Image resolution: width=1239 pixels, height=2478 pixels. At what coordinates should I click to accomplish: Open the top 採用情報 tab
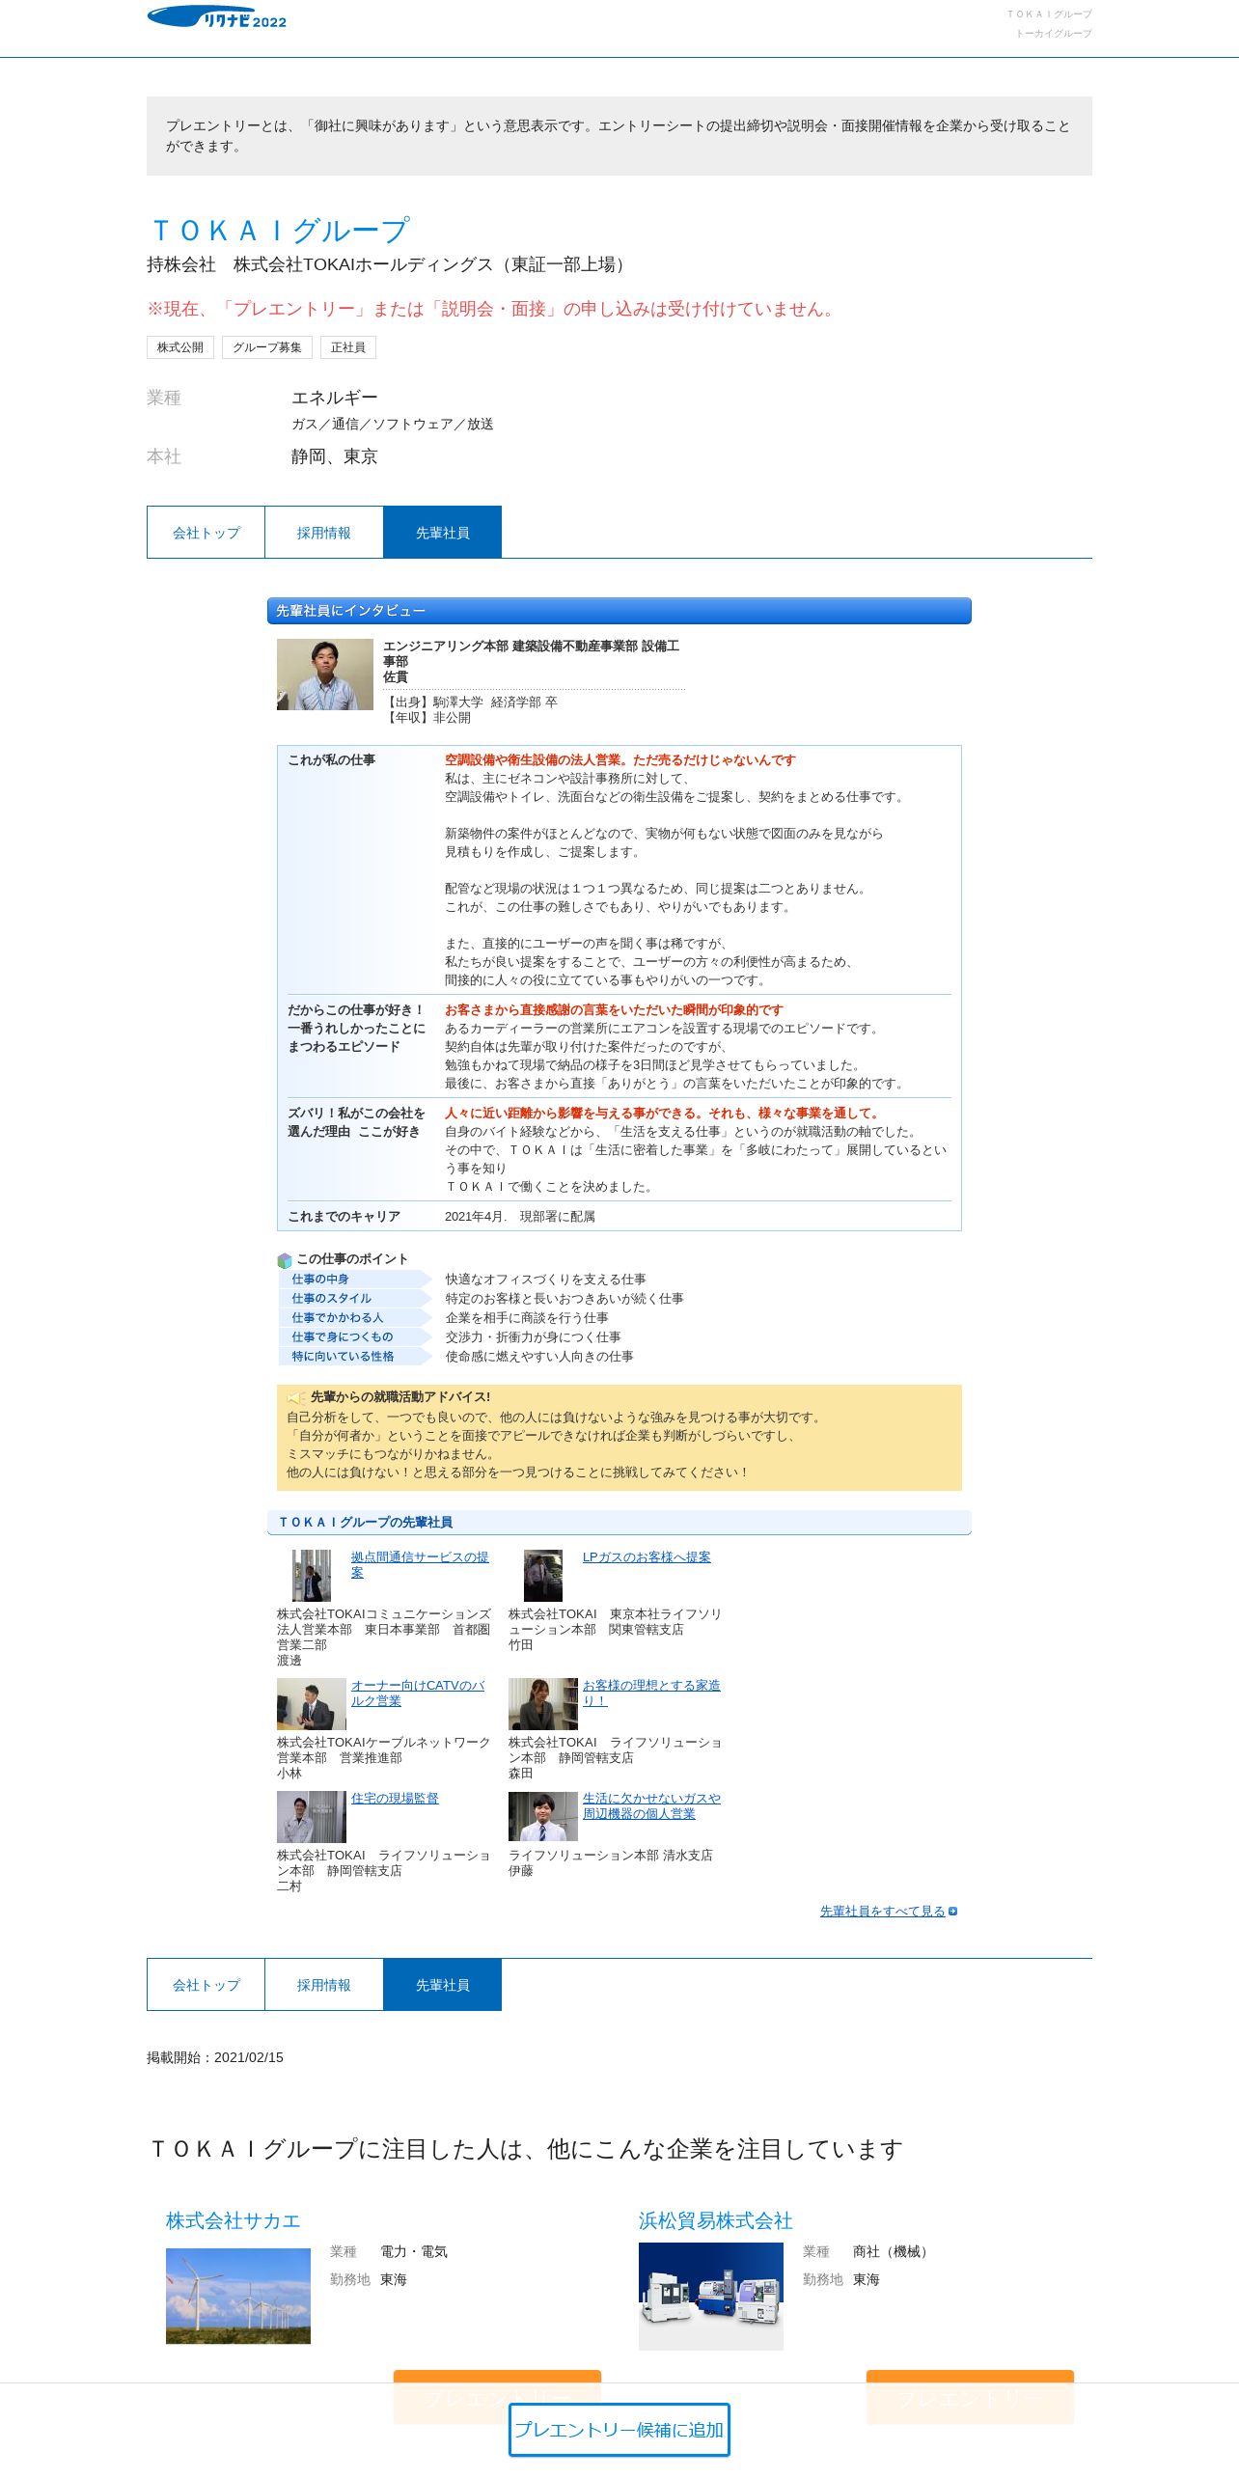(324, 533)
